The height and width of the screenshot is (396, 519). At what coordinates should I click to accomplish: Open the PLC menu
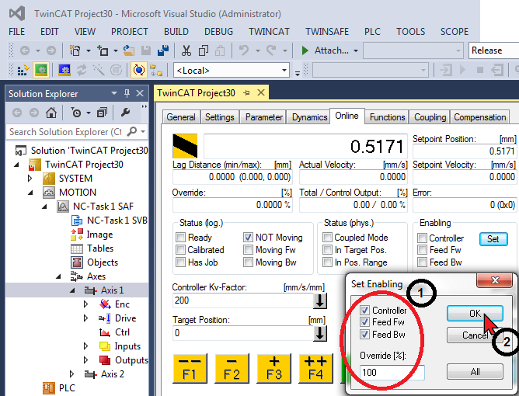point(372,32)
